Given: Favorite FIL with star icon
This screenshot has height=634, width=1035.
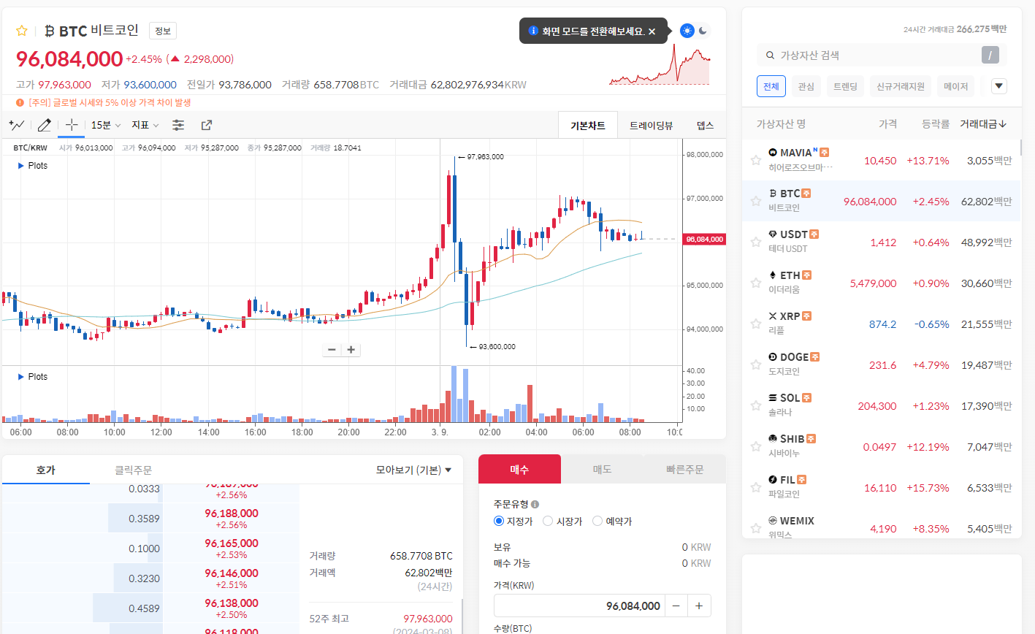Looking at the screenshot, I should (756, 487).
